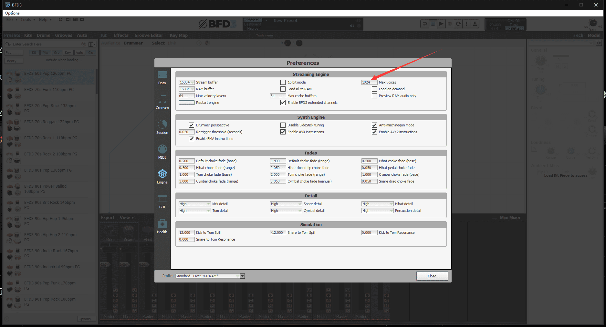
Task: Click the search magnifier icon
Action: 8,44
